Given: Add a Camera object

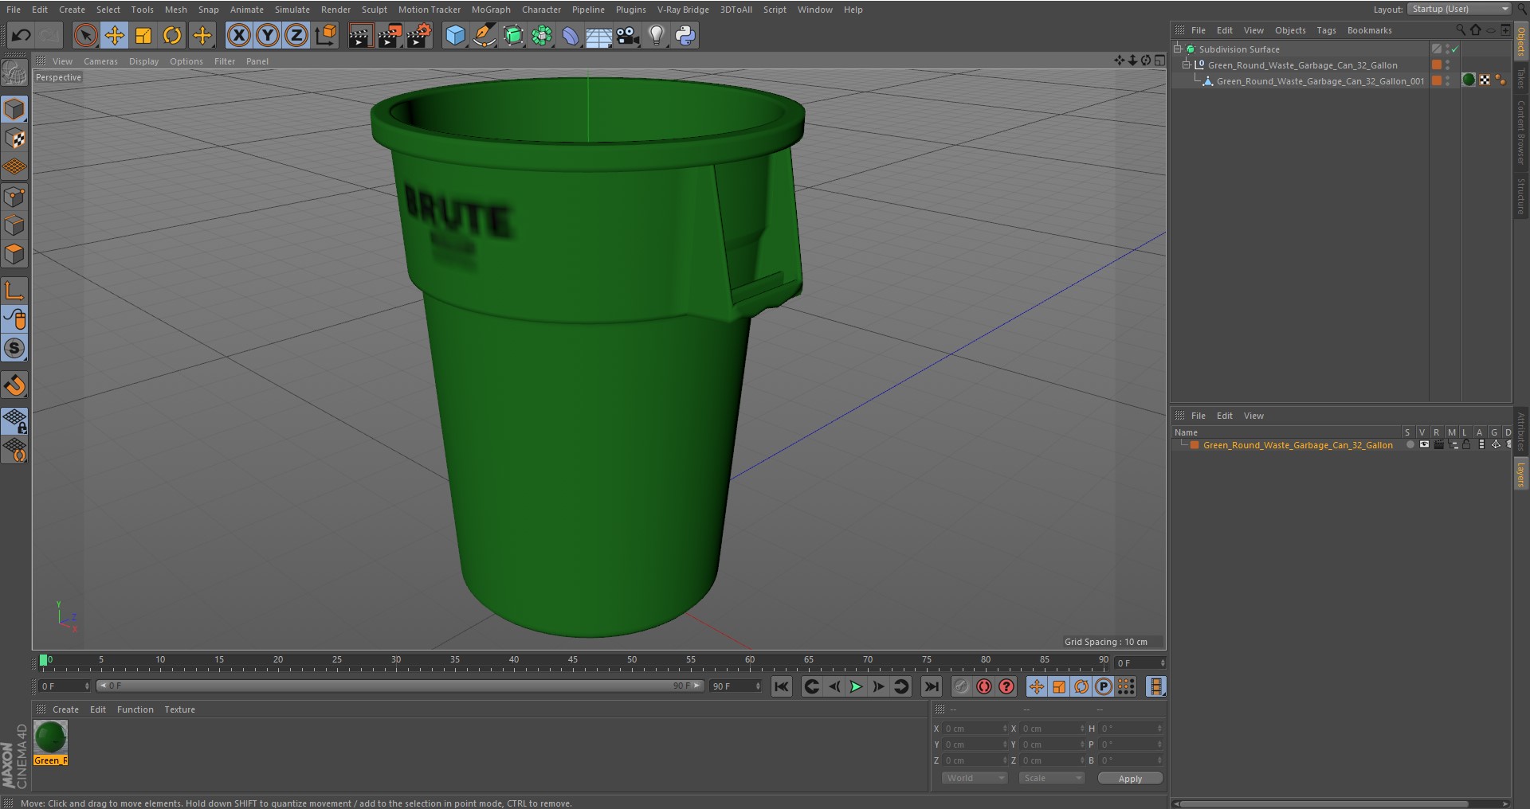Looking at the screenshot, I should tap(628, 35).
